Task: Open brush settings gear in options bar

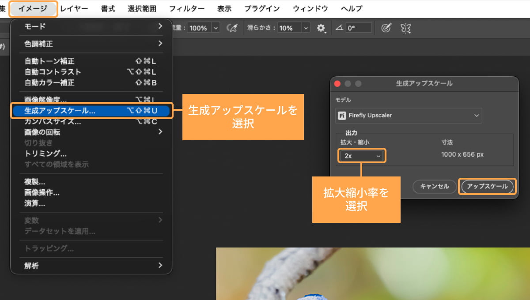Action: [321, 27]
